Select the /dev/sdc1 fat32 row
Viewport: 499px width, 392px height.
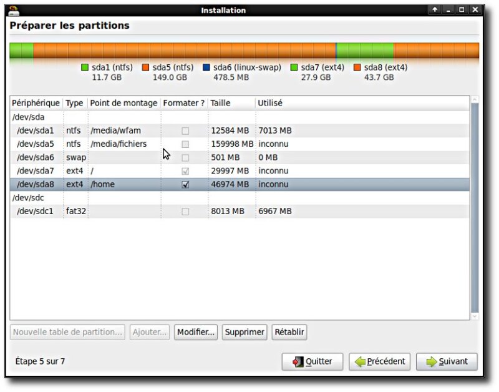[x=240, y=211]
